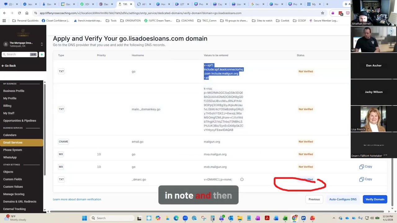Viewport: 397px width, 223px height.
Task: Expand The Mortgage Dream location switcher
Action: [x=42, y=44]
